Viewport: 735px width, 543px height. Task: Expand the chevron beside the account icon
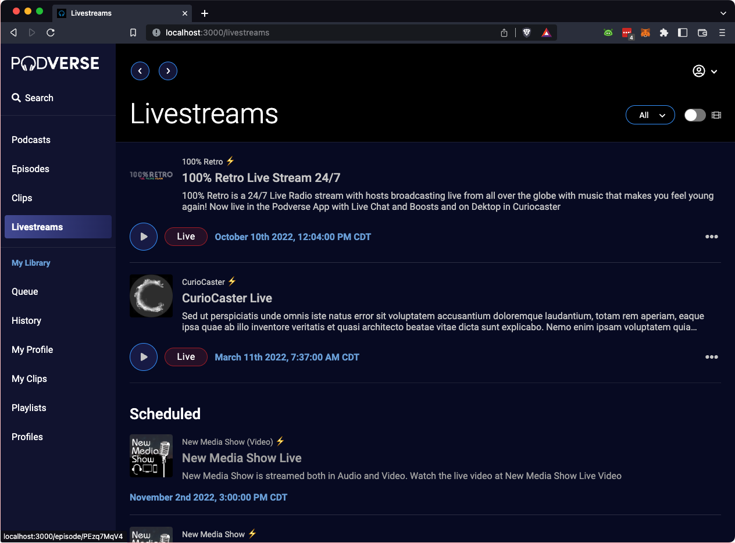(714, 71)
